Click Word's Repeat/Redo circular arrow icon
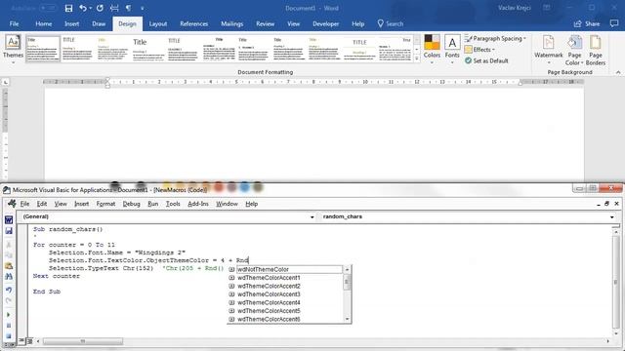The height and width of the screenshot is (351, 625). 100,8
